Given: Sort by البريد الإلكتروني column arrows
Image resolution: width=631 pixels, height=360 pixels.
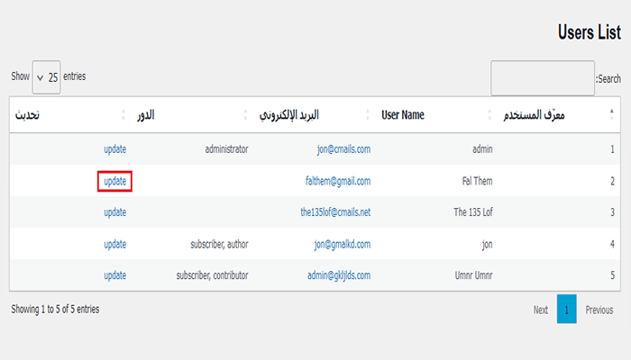Looking at the screenshot, I should pyautogui.click(x=368, y=115).
